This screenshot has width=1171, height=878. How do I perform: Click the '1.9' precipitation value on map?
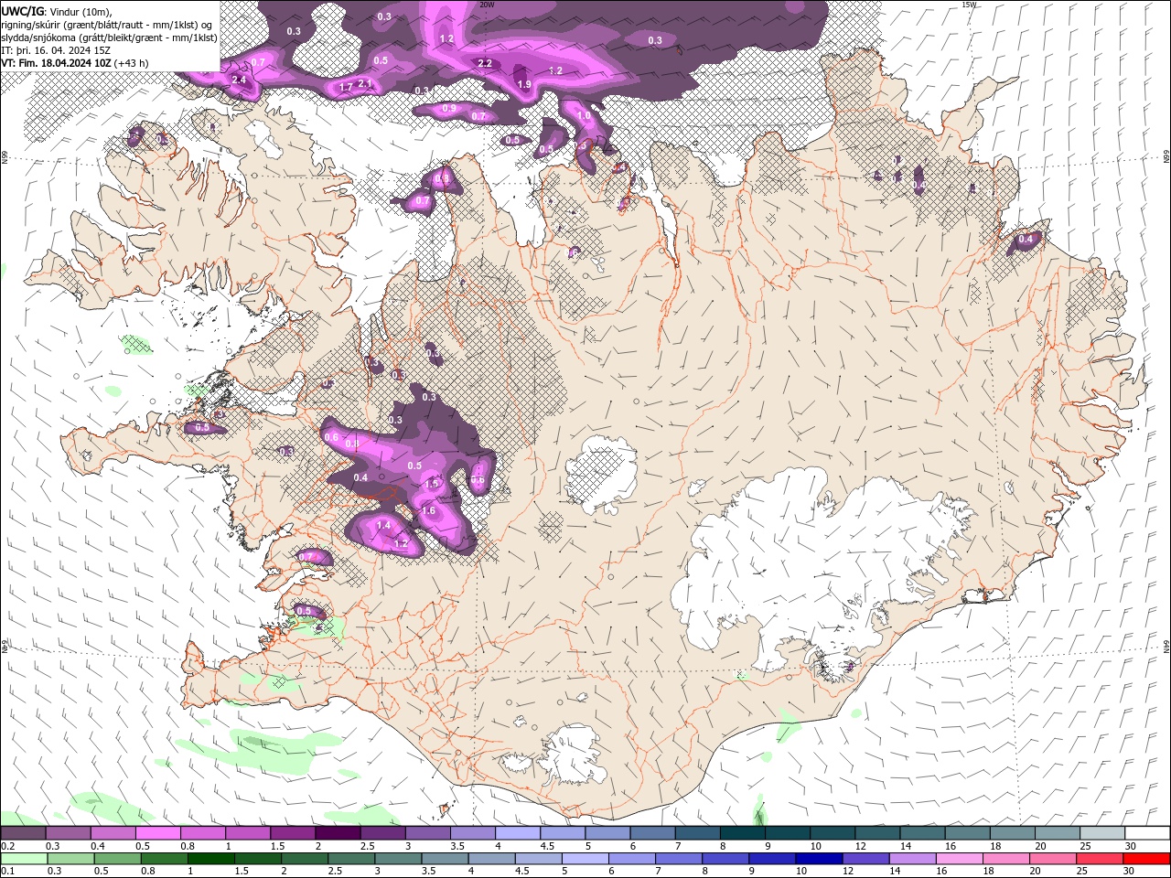click(524, 84)
